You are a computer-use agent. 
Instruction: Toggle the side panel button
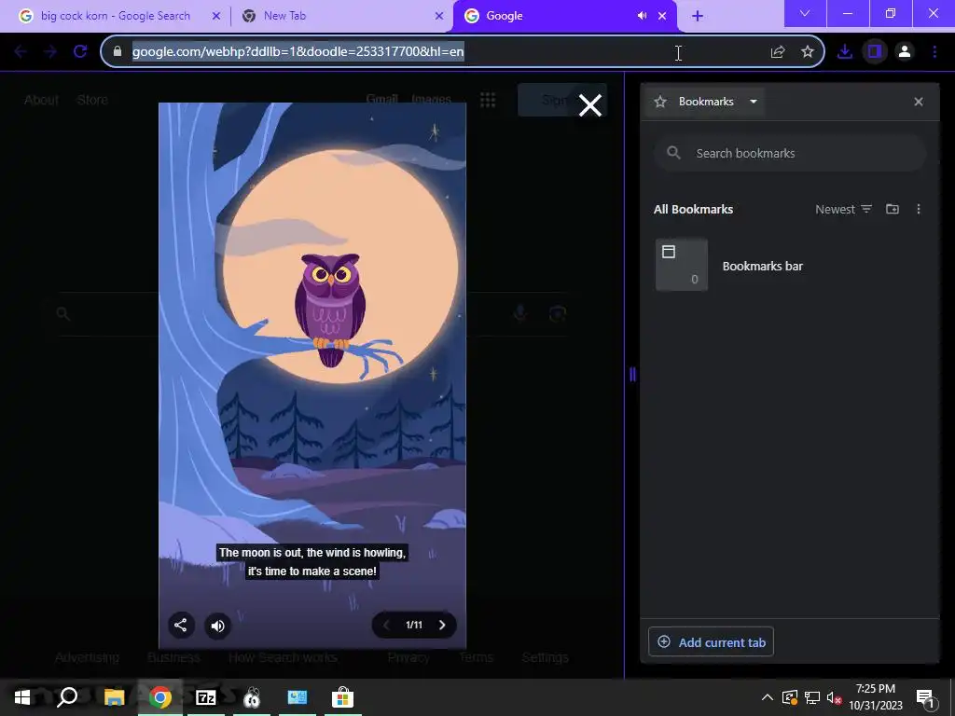tap(875, 52)
